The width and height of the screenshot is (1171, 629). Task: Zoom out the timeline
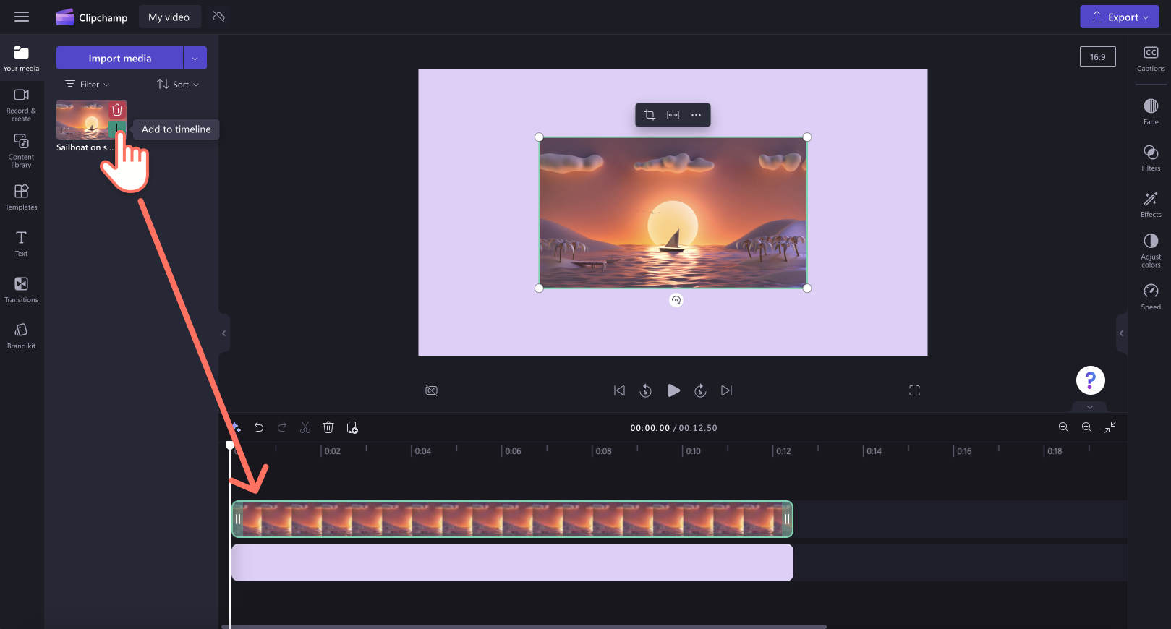click(x=1064, y=427)
